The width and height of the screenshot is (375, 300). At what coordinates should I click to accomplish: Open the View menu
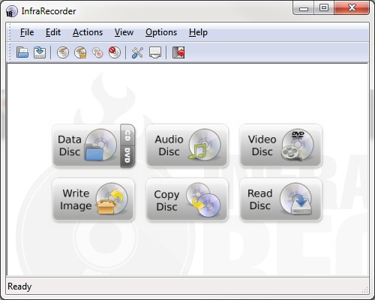point(124,32)
